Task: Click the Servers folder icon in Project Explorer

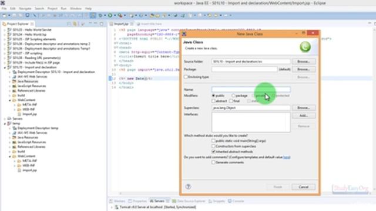Action: pos(9,118)
